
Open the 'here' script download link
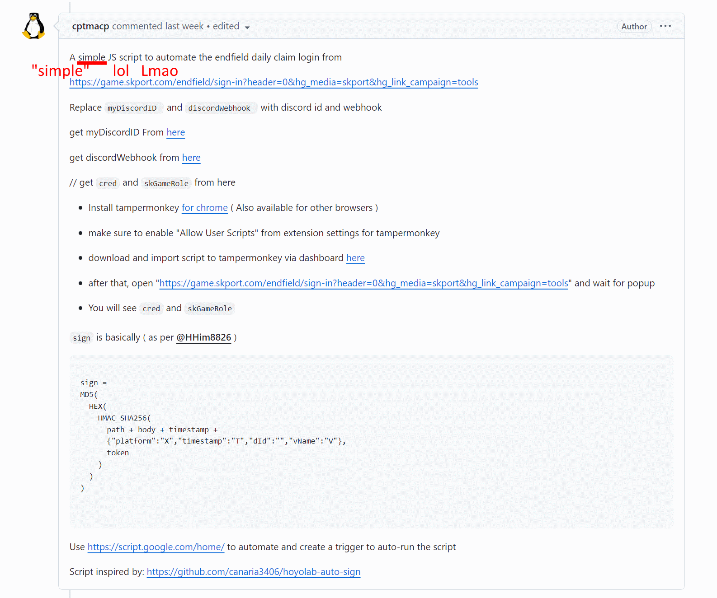pyautogui.click(x=355, y=258)
